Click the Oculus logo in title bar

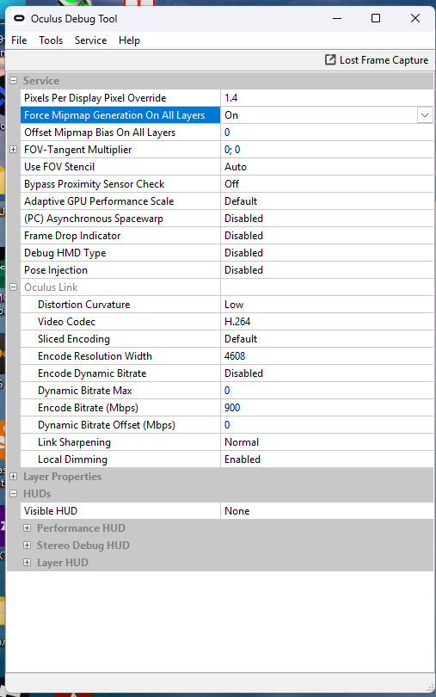click(19, 18)
